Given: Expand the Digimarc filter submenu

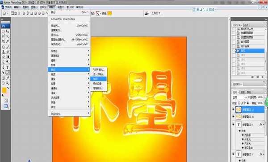Looking at the screenshot, I should coord(69,113).
